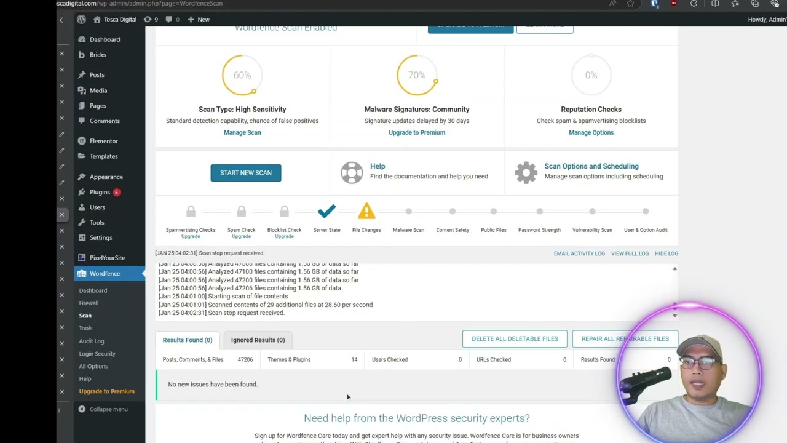Switch to the Results Found (0) tab

click(x=188, y=340)
